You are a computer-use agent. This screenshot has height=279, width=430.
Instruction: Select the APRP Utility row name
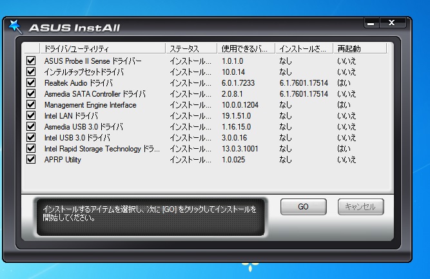(63, 160)
